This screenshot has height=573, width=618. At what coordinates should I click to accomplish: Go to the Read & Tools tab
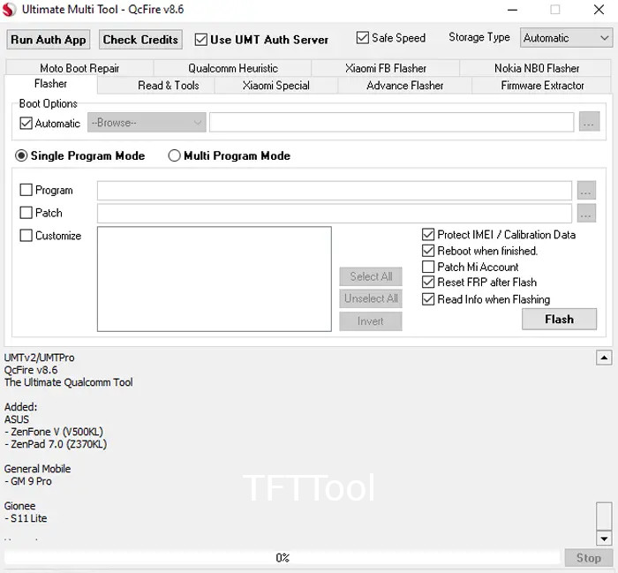coord(168,86)
